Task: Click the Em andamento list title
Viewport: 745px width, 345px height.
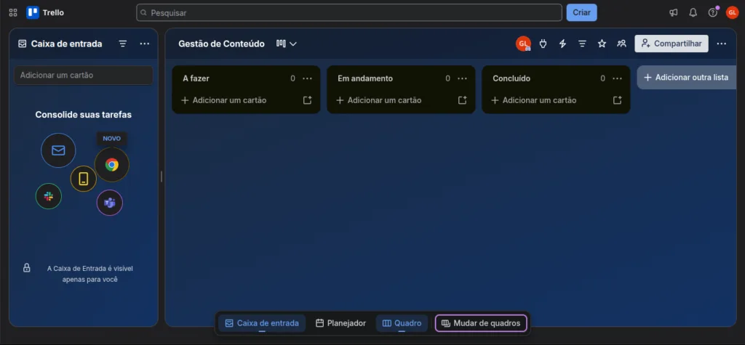Action: point(365,78)
